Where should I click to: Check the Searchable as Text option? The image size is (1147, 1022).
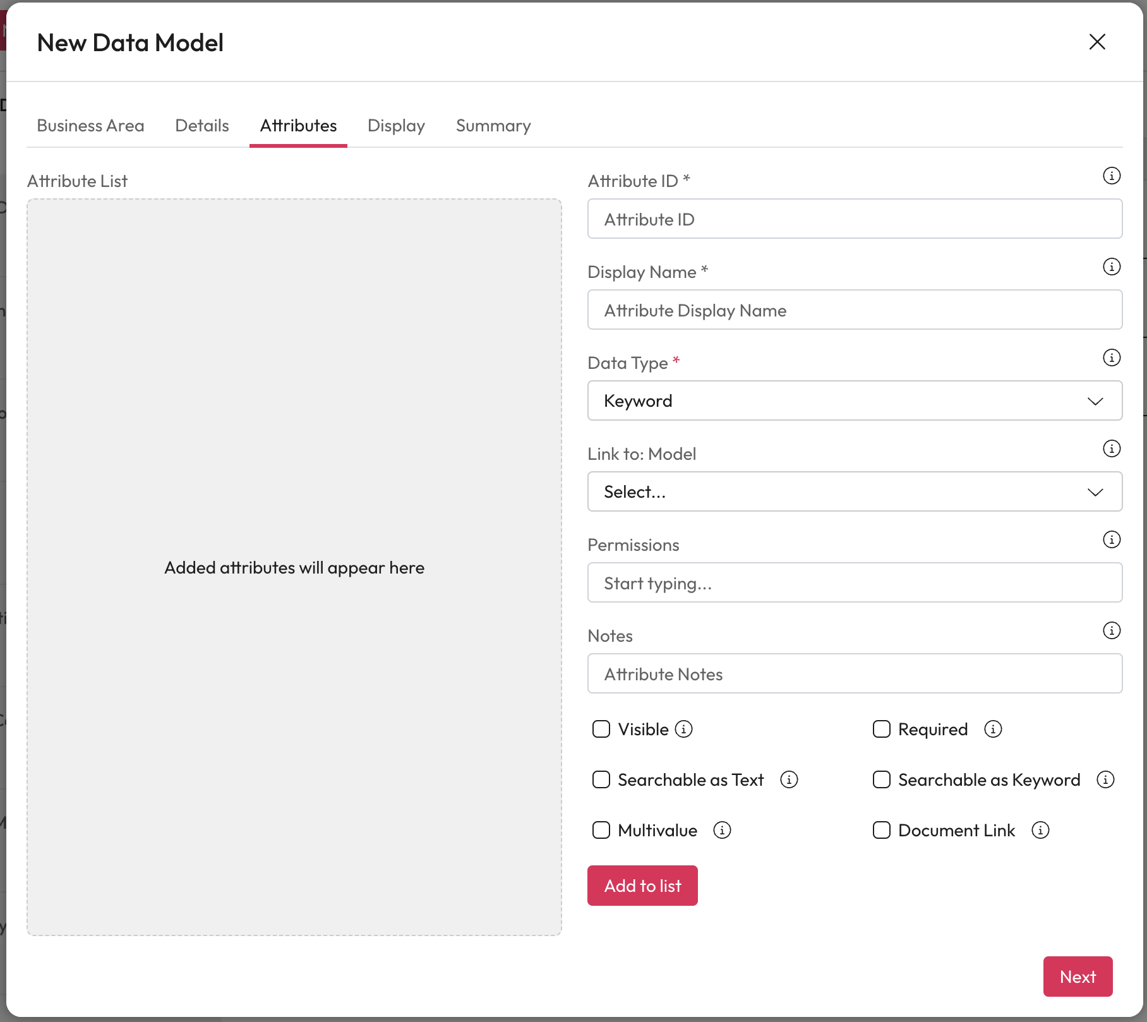601,779
